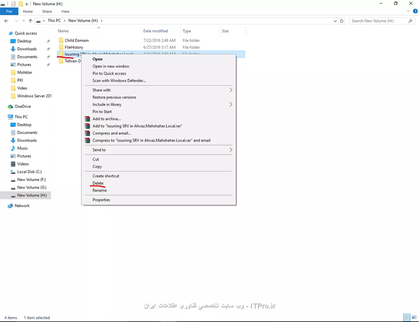
Task: Select Local Disk (C:) in navigation pane
Action: 29,172
